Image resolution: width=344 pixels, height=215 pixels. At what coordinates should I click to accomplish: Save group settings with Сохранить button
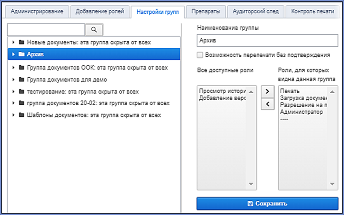pos(267,204)
